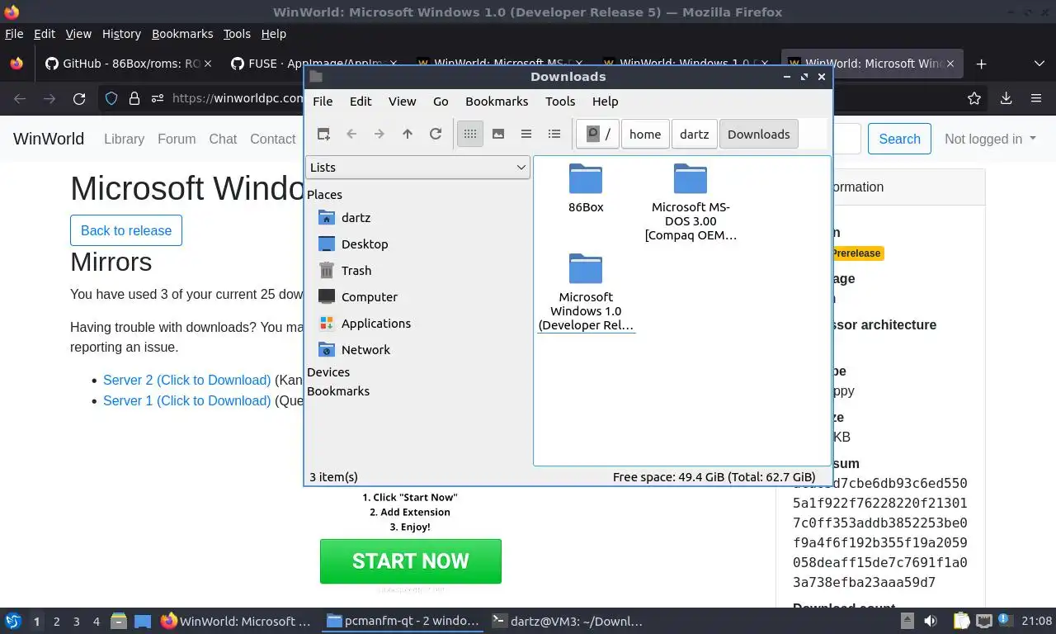Click the site security padlock icon
1056x634 pixels.
[134, 98]
